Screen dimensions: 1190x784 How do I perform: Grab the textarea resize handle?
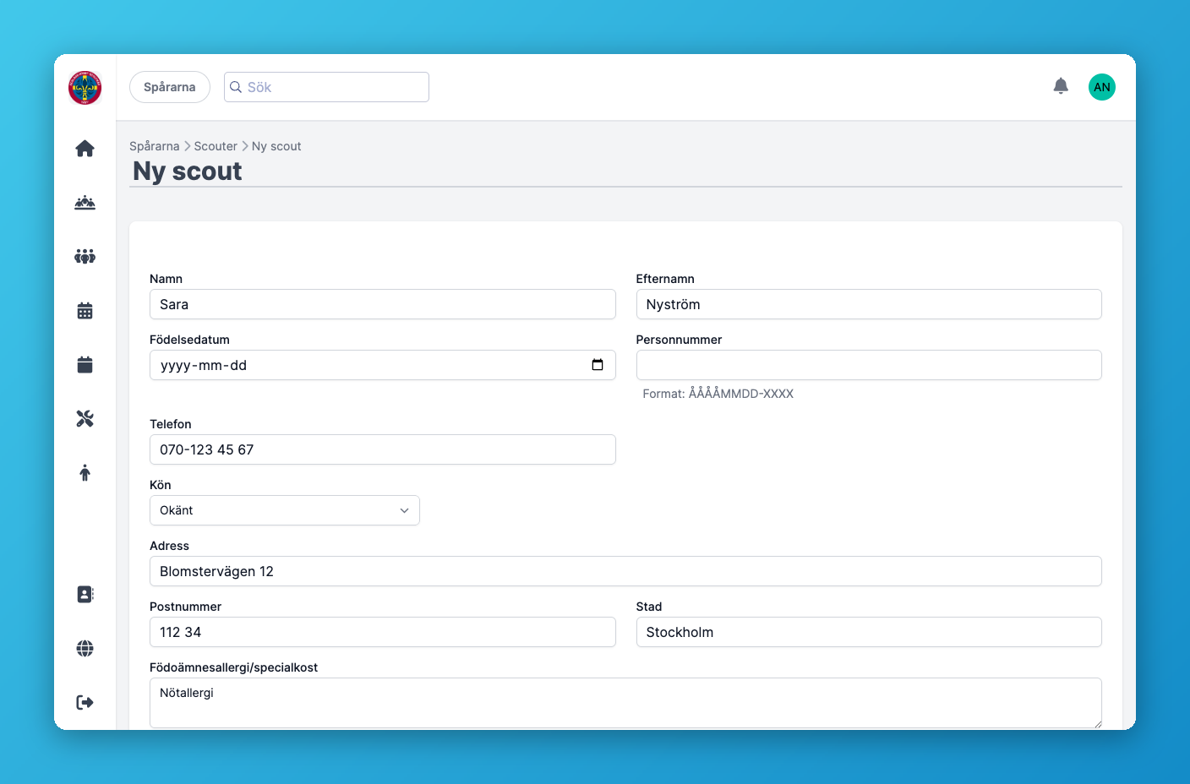pyautogui.click(x=1097, y=723)
